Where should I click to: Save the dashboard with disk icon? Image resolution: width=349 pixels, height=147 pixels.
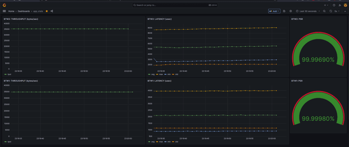[284, 11]
